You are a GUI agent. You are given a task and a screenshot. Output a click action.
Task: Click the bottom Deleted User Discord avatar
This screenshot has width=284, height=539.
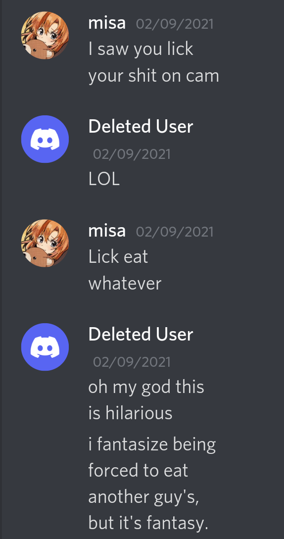coord(45,347)
